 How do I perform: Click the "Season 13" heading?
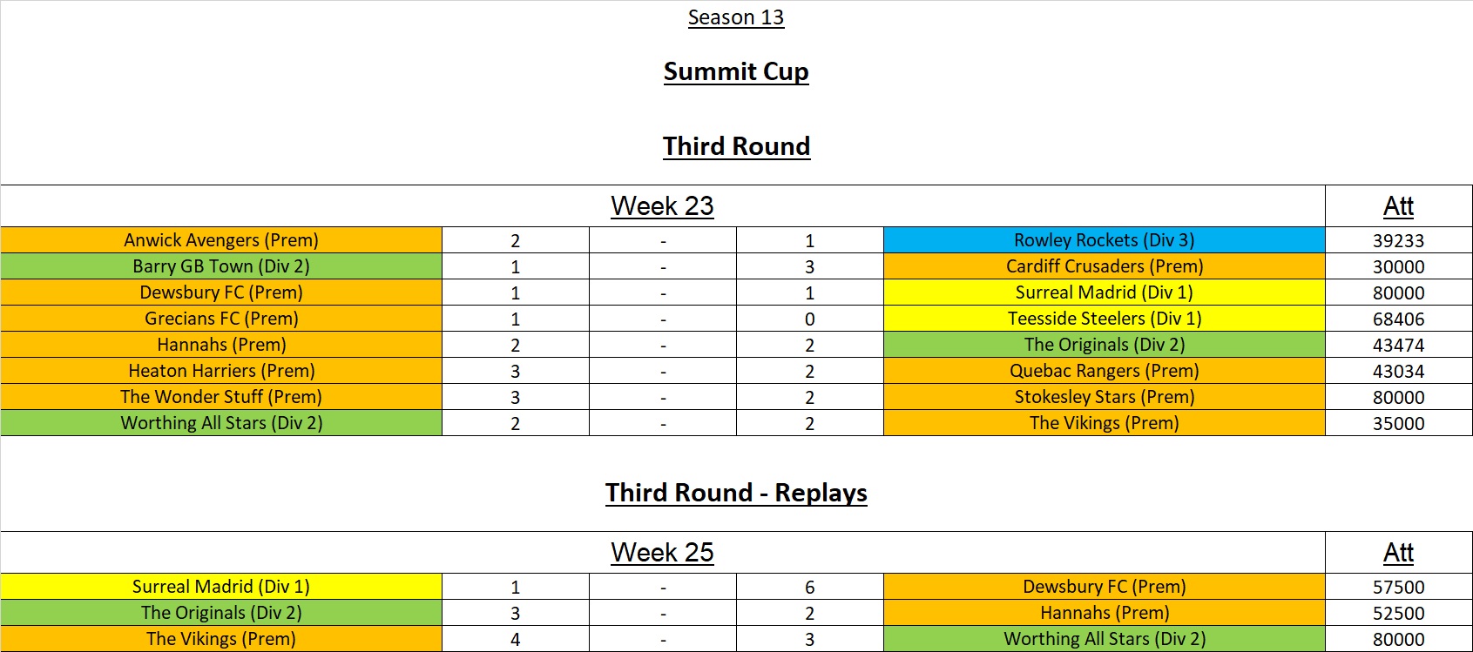point(736,17)
